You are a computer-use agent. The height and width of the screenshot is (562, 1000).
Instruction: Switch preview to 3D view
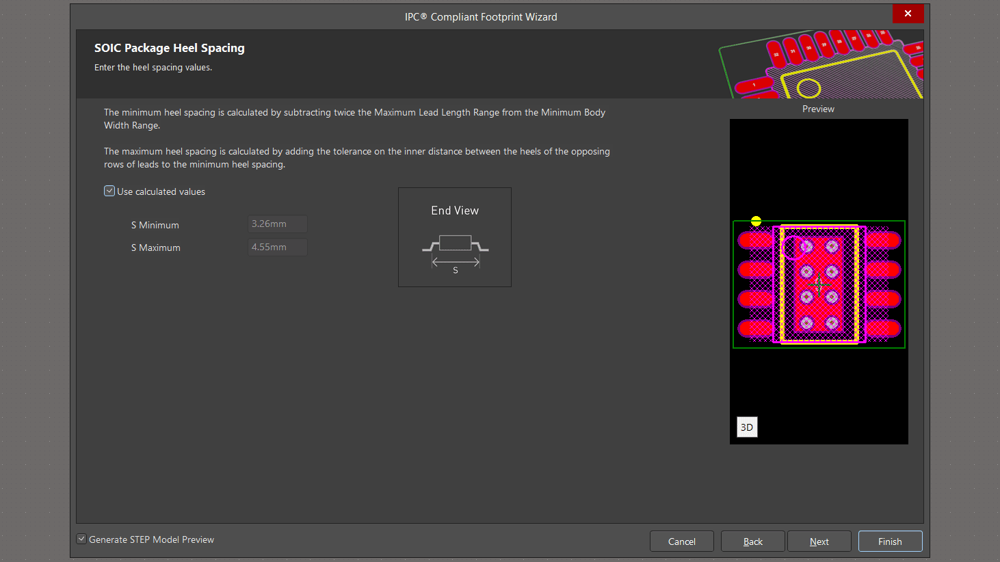pyautogui.click(x=747, y=427)
